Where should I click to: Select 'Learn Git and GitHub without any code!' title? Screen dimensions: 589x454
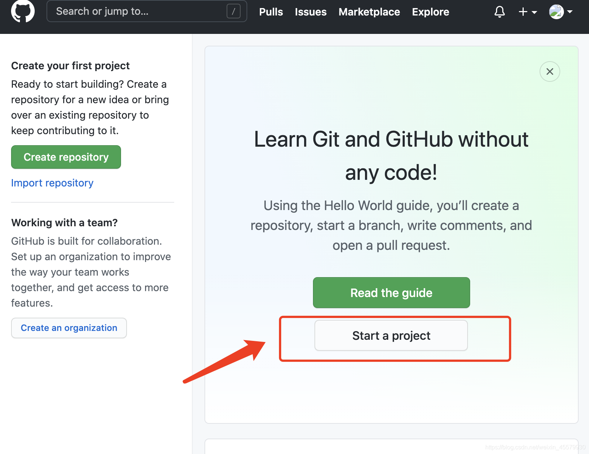(391, 156)
